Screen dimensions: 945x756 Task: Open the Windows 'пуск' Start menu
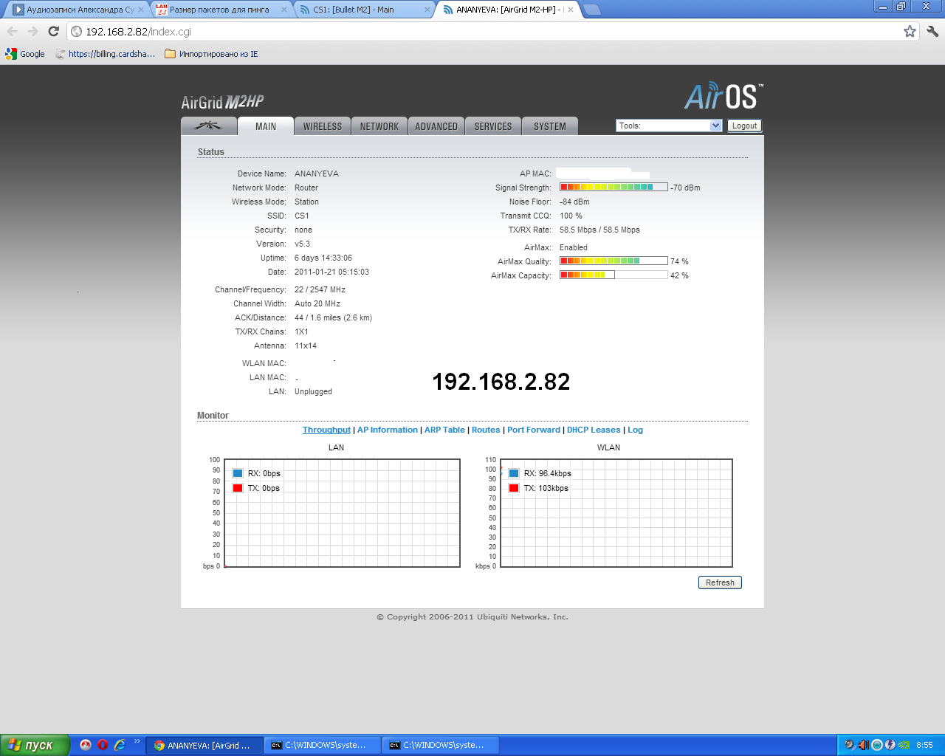35,745
